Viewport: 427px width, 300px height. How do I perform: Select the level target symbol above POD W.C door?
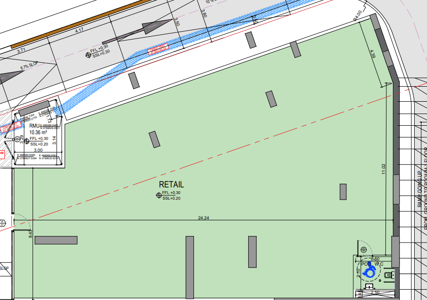click(x=363, y=249)
